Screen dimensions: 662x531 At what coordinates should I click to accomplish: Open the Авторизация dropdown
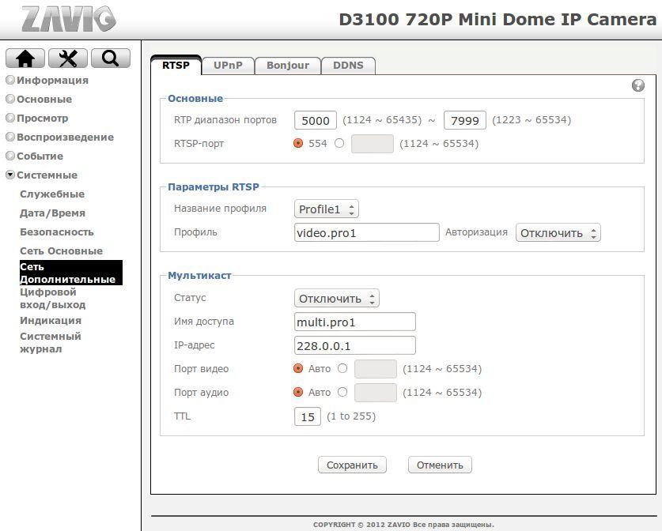[558, 233]
